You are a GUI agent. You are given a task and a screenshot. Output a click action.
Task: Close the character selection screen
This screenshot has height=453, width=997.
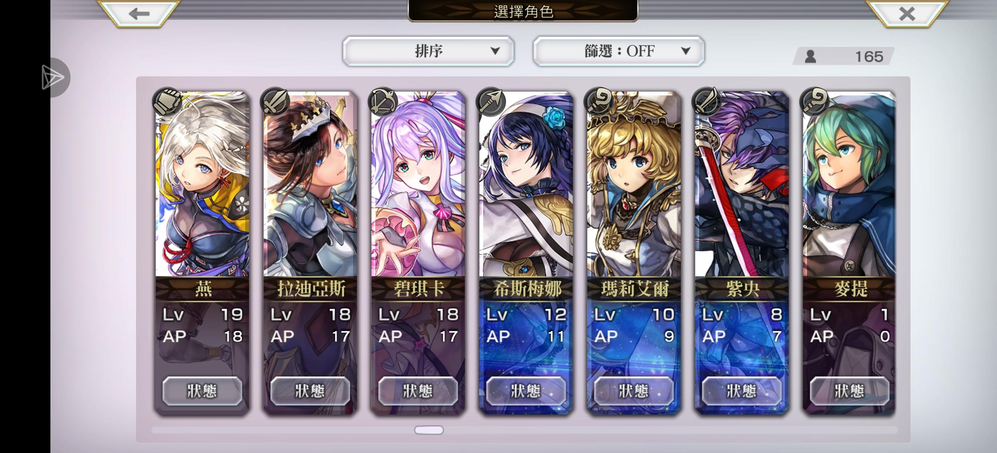click(907, 13)
